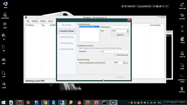Open the command prompt taskbar icon
Screen dimensions: 187x105
coord(105,102)
